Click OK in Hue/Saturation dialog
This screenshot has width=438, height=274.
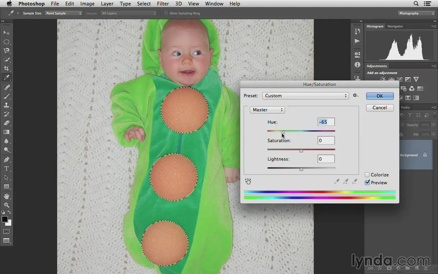[379, 96]
